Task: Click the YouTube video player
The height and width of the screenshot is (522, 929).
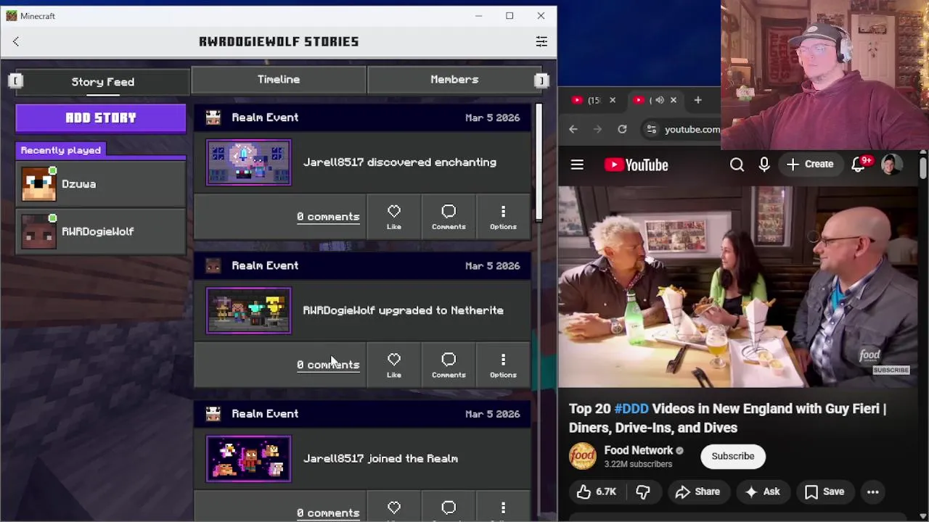Action: (x=738, y=287)
